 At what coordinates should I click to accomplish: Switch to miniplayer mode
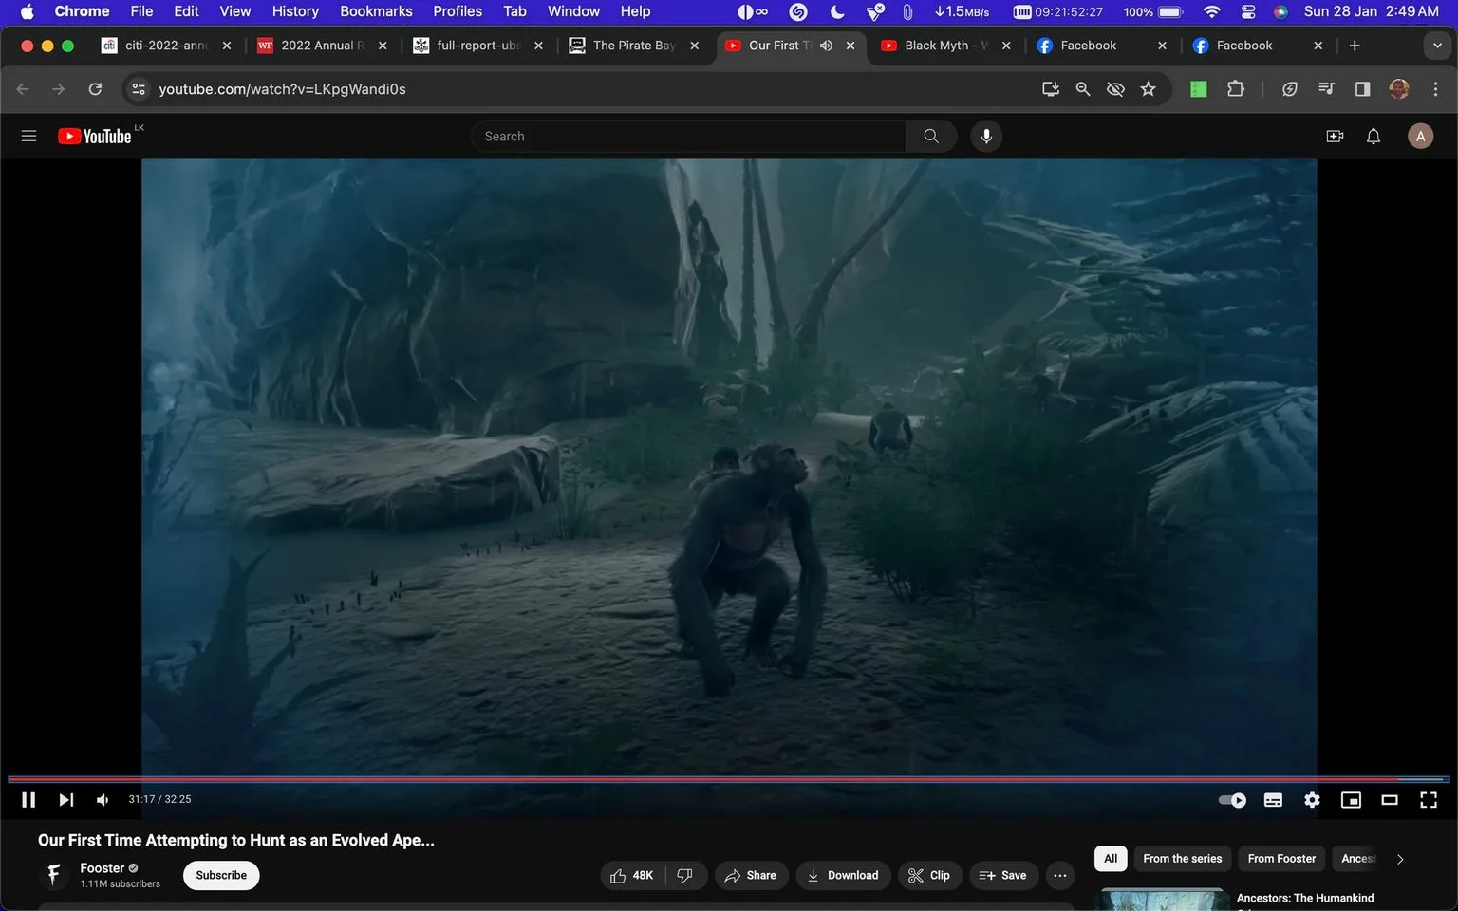(1351, 800)
